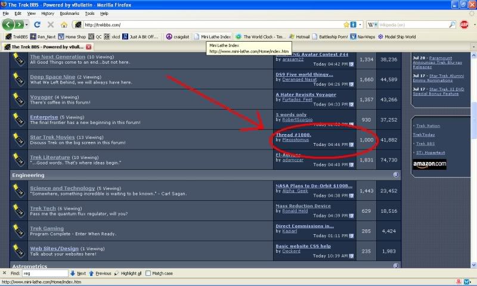Click the URL address field
The image size is (477, 286).
coord(213,24)
